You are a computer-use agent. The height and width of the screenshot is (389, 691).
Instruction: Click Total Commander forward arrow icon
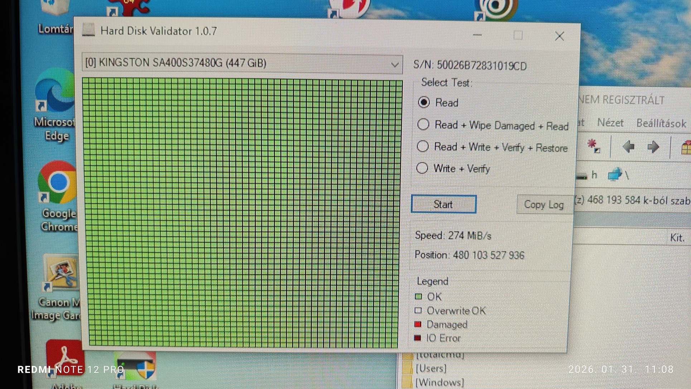653,147
